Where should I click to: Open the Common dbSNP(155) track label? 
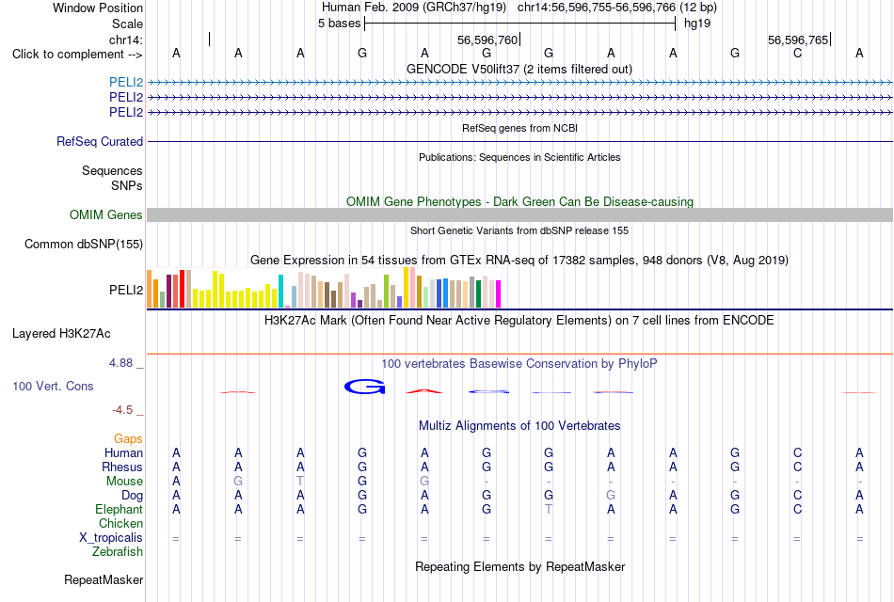(84, 244)
